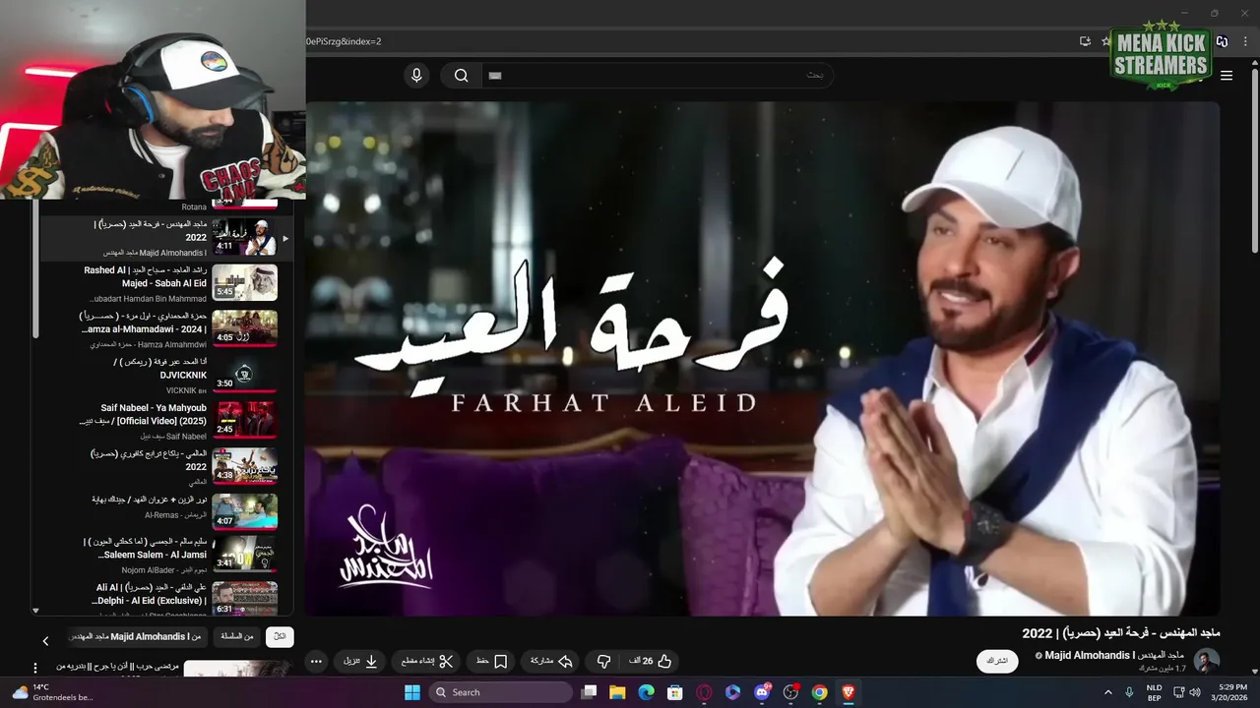1260x708 pixels.
Task: Click 'Ali Al Delphi - Al Eid (Exclusive)' title
Action: tap(151, 594)
